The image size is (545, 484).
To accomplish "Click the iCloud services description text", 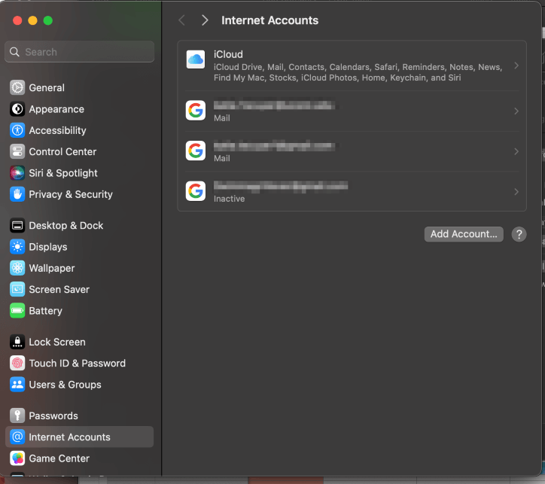I will pos(358,72).
